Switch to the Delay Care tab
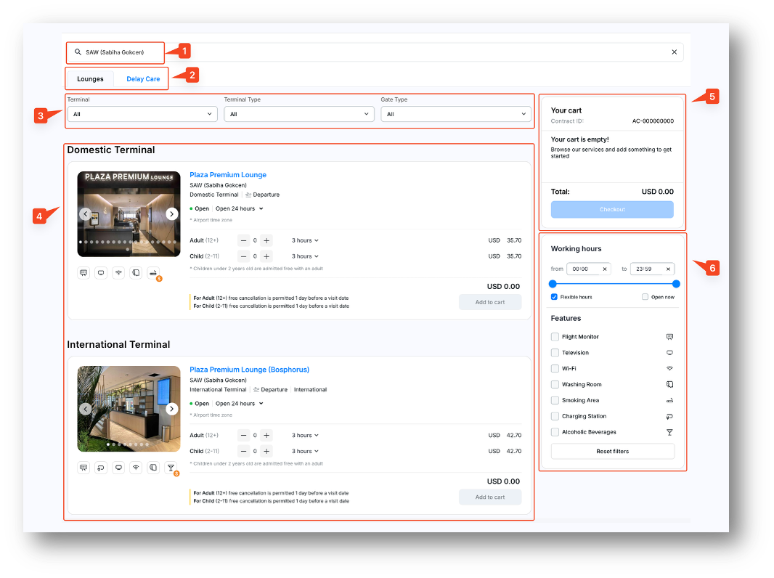Screen dimensions: 774x578 (x=143, y=79)
